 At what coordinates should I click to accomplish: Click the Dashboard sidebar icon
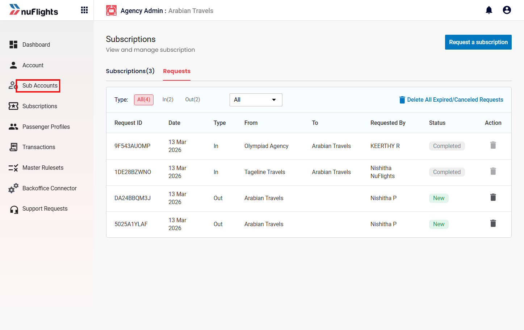[x=13, y=45]
